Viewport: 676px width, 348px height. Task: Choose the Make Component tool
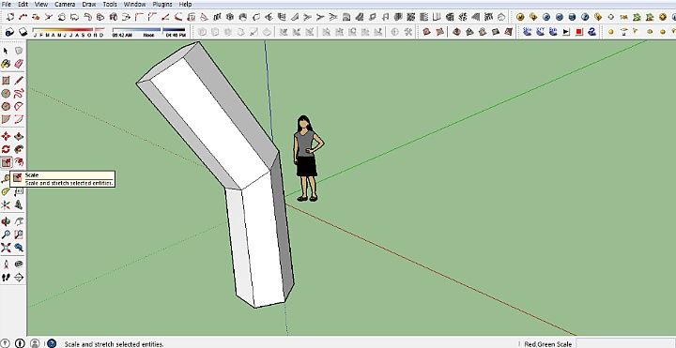(19, 51)
